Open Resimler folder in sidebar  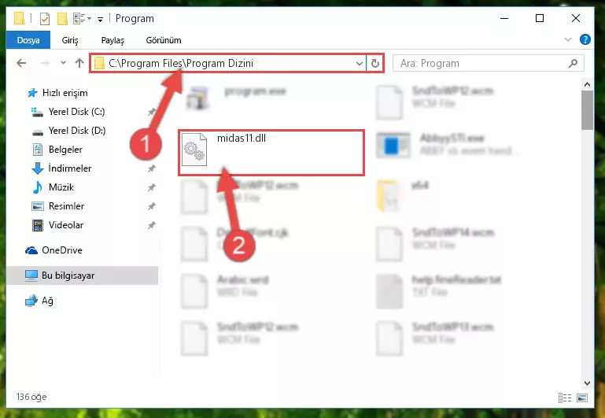click(x=66, y=206)
